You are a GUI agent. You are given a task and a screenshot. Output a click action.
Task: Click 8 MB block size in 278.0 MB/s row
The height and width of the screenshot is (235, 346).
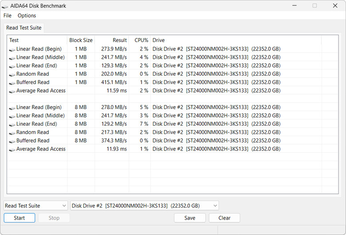point(81,107)
